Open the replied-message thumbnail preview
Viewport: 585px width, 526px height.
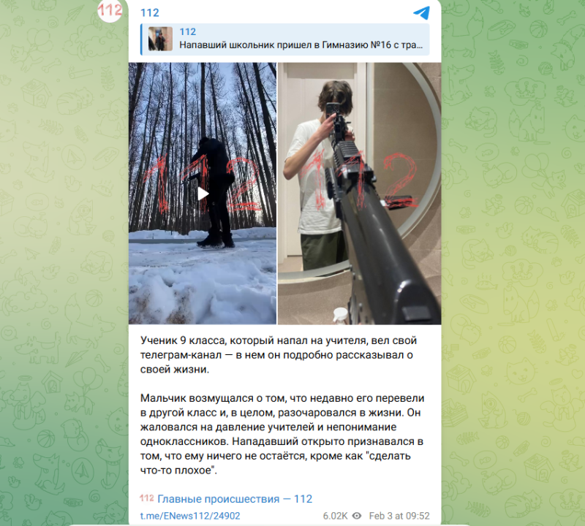pos(160,39)
